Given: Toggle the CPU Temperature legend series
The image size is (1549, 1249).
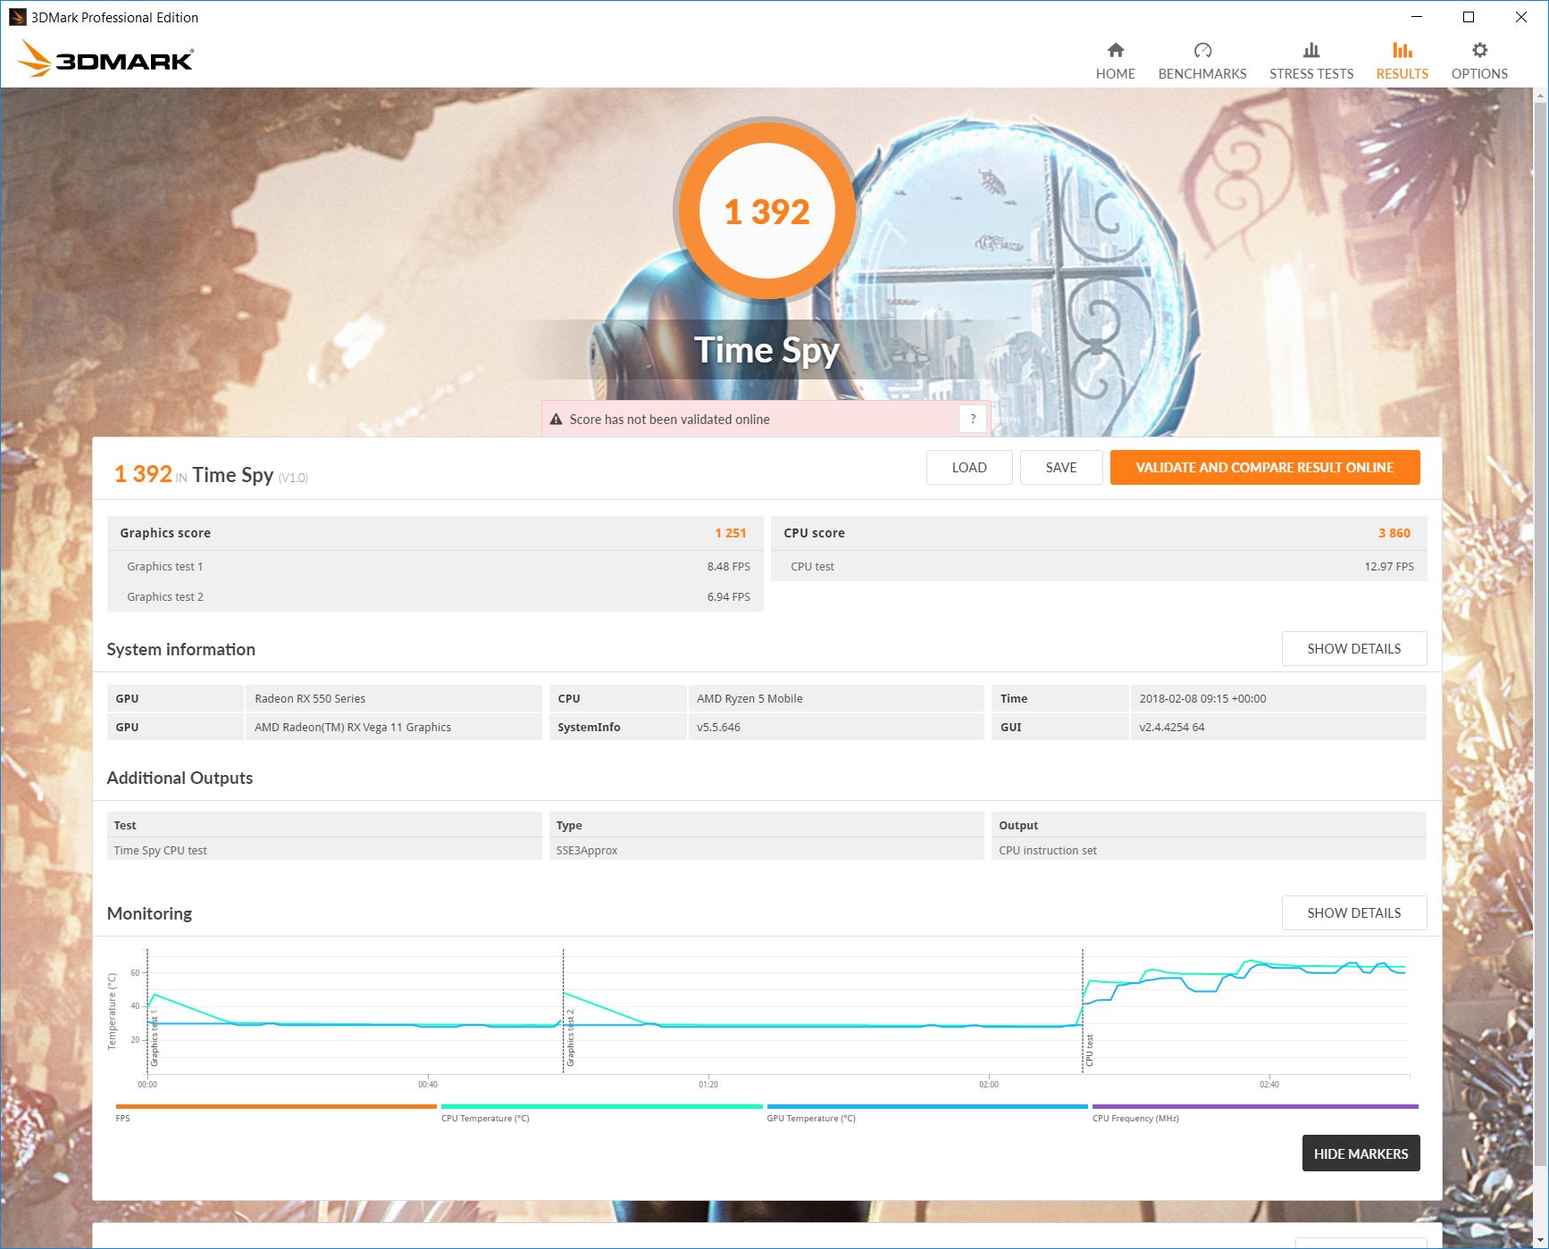Looking at the screenshot, I should [601, 1112].
